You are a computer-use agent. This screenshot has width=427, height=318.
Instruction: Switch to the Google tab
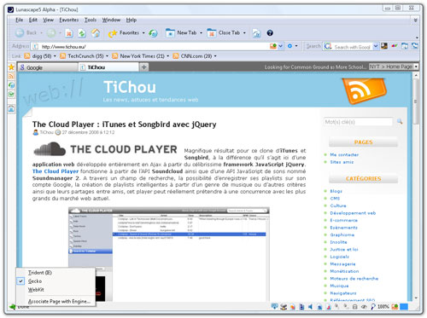point(47,67)
